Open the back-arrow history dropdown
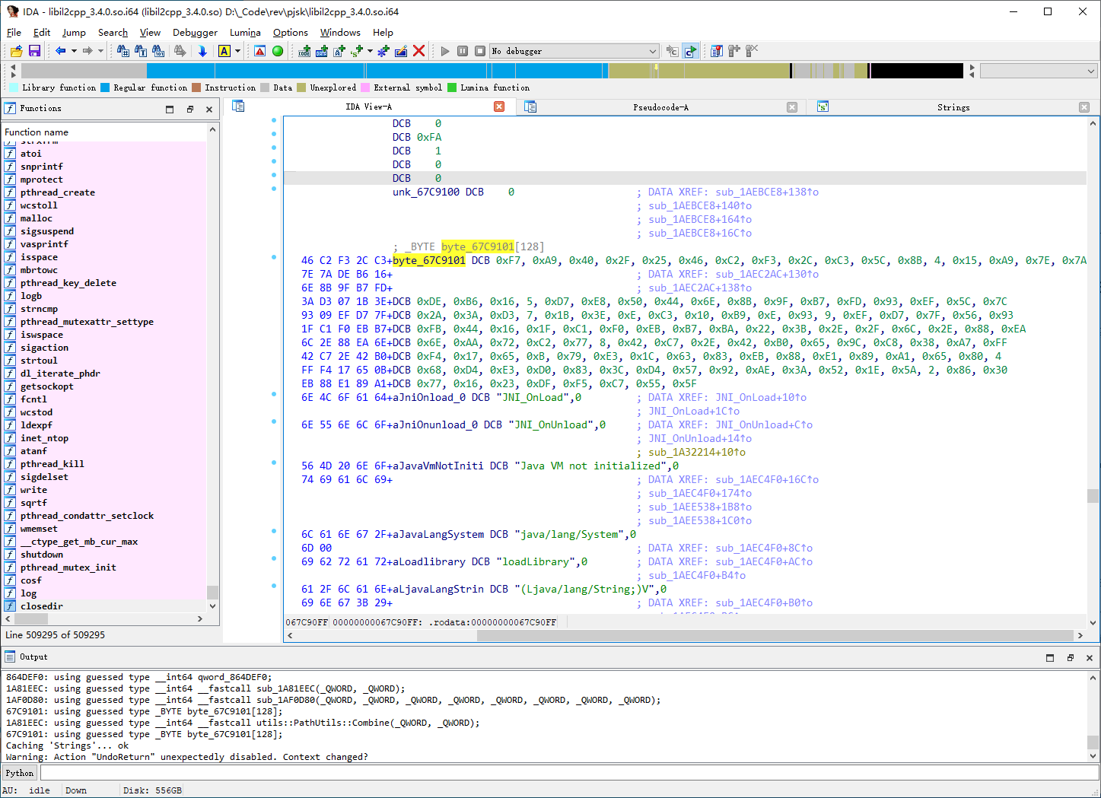Screen dimensions: 1101x798 [x=74, y=51]
